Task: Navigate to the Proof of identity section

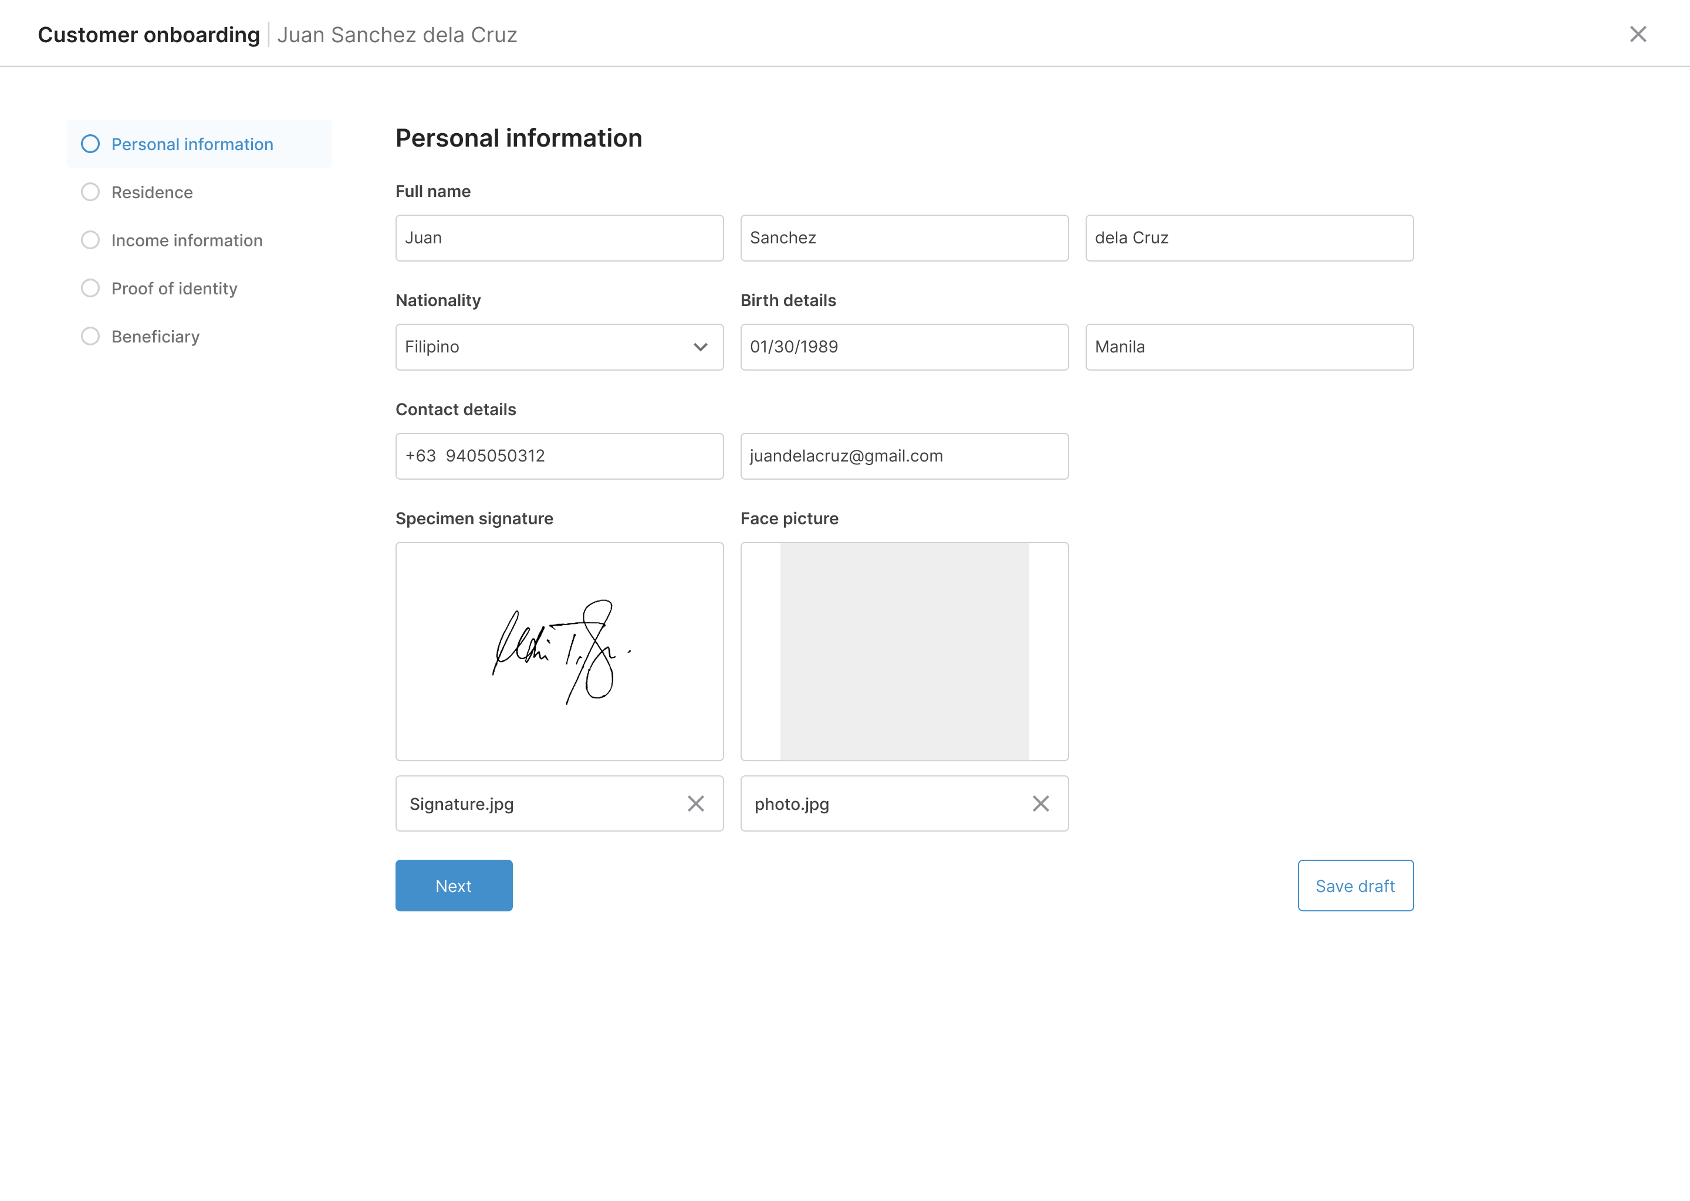Action: (175, 288)
